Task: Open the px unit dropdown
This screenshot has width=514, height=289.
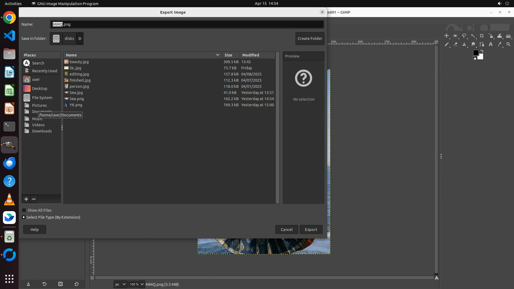Action: 120,284
